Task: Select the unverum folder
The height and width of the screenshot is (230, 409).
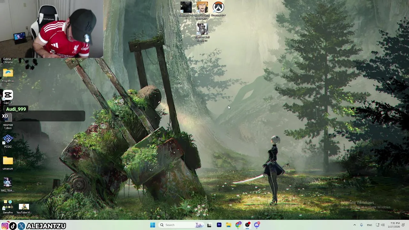Action: pos(8,163)
